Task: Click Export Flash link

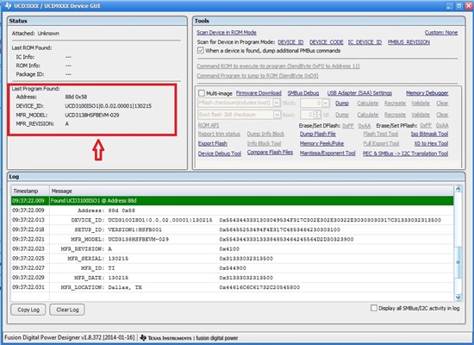Action: point(213,143)
